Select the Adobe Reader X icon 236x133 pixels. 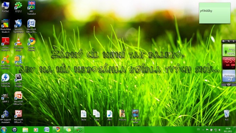(x=6, y=44)
